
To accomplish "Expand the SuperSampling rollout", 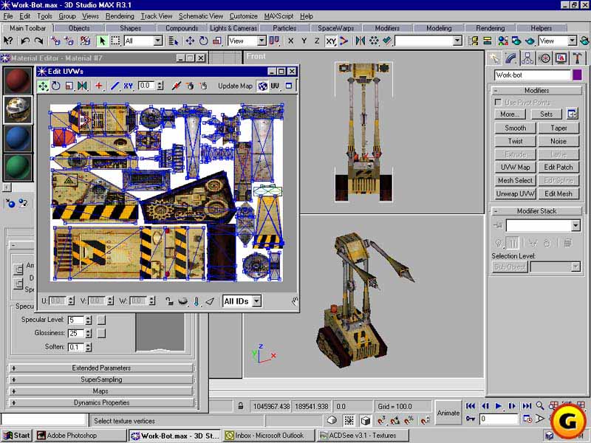I will [x=101, y=380].
